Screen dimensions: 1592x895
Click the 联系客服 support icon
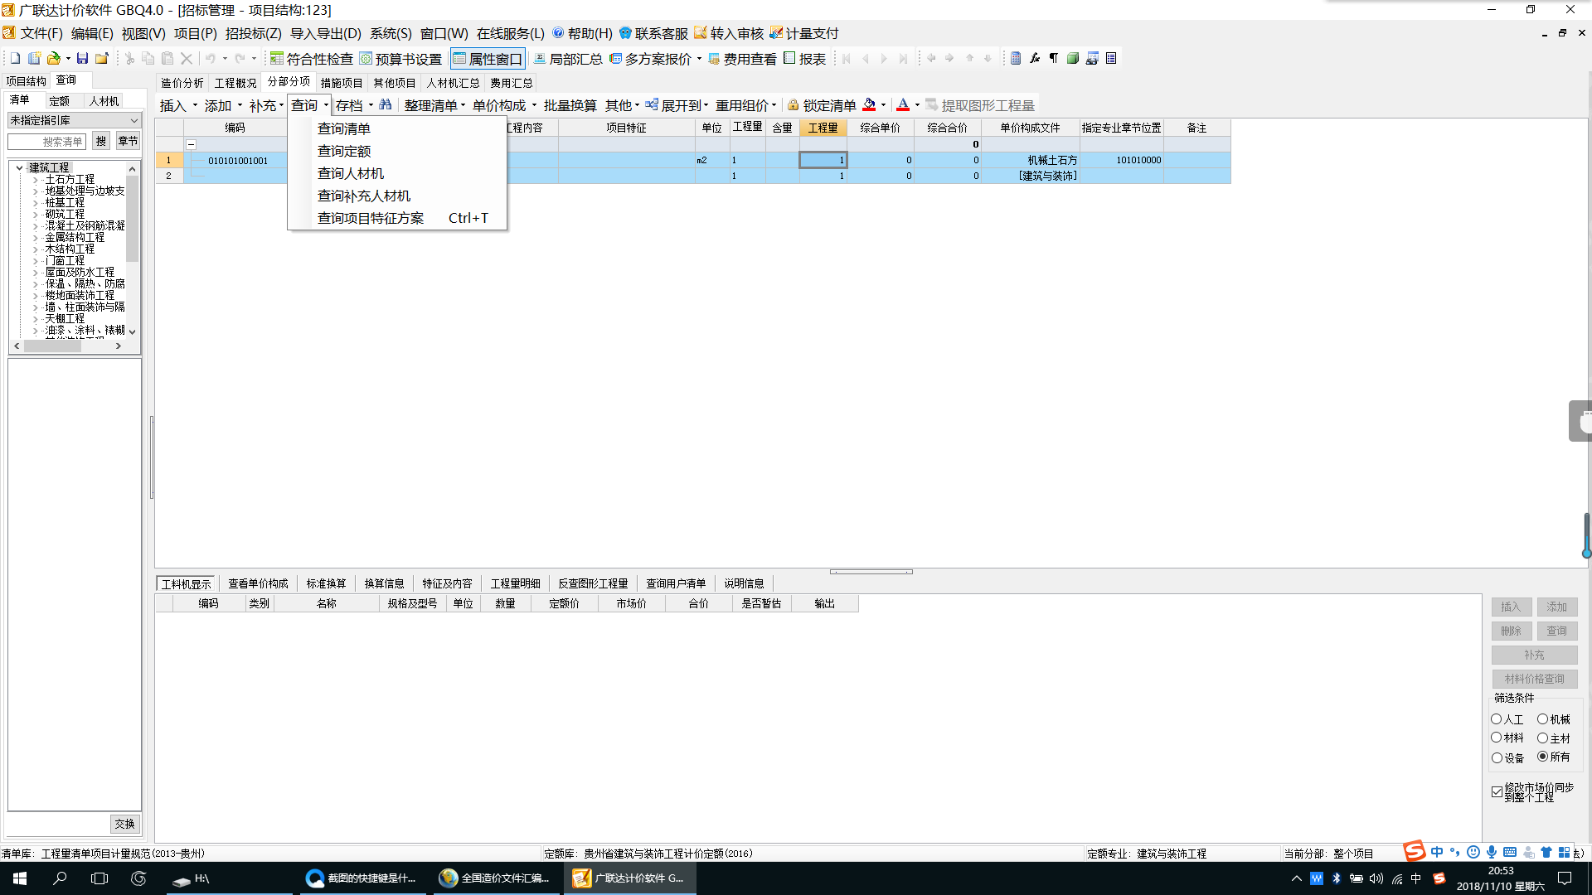(x=626, y=33)
